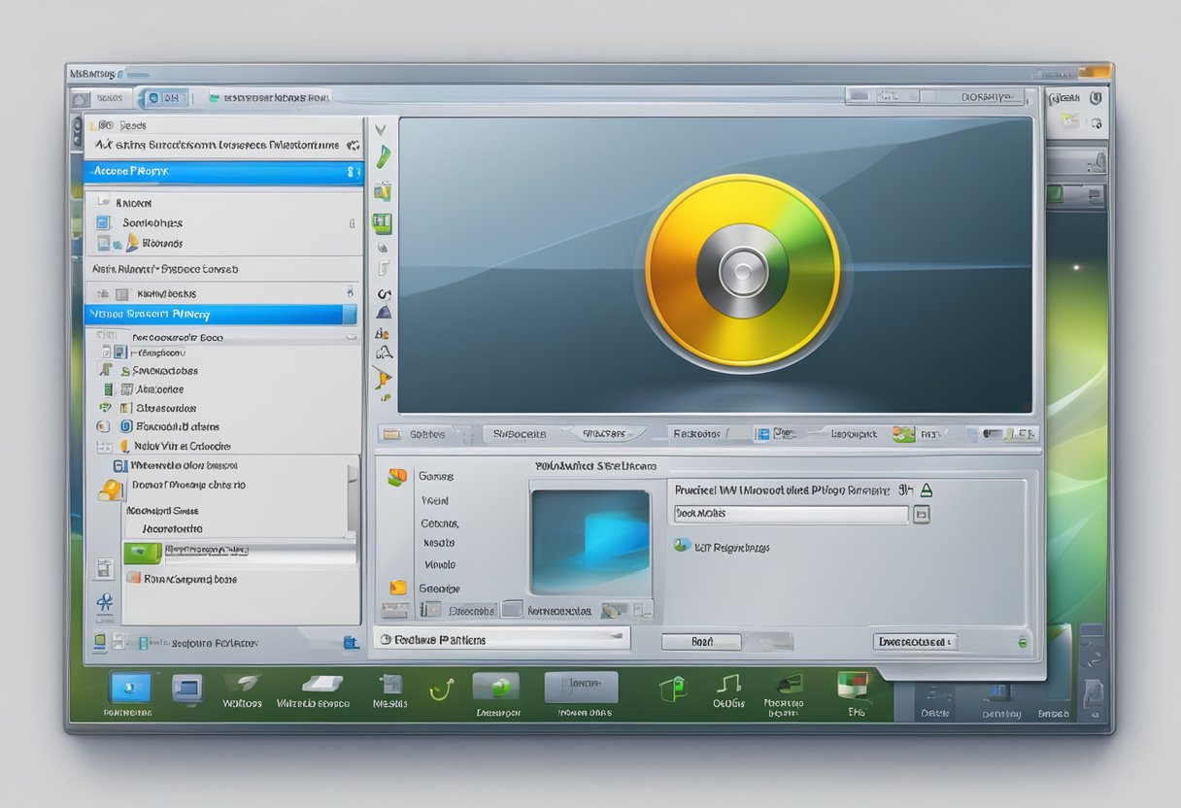Click the small button right of text field

[x=922, y=514]
